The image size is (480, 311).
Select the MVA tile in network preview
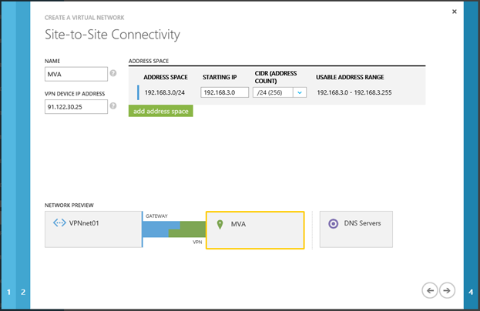pos(255,229)
